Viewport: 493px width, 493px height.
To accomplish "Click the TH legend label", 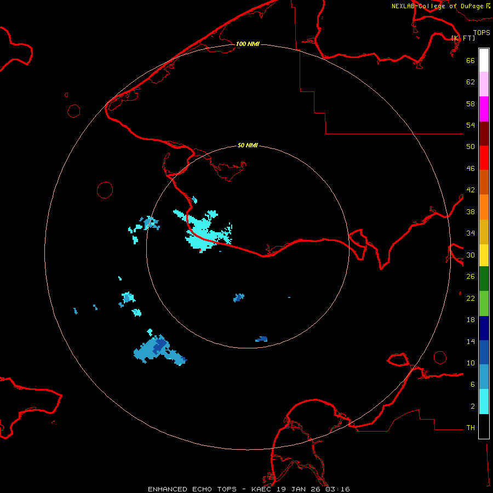I will pos(471,428).
